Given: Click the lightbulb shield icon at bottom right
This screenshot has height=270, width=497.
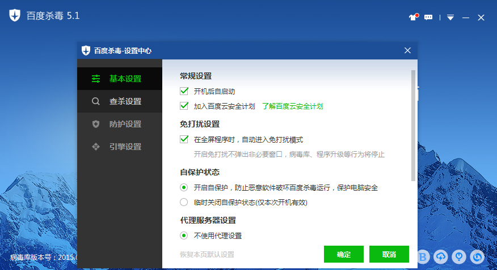Looking at the screenshot, I should [459, 257].
